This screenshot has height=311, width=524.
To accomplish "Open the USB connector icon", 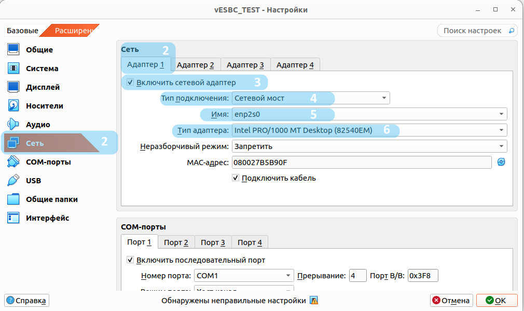I will [x=13, y=181].
